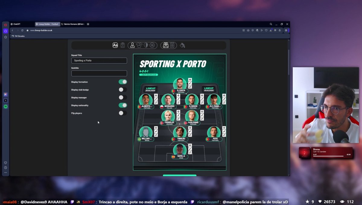
Task: Click the Pote name label
Action: tap(216, 139)
